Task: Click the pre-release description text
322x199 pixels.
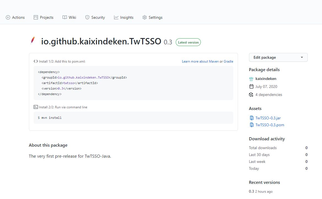Action: pyautogui.click(x=70, y=156)
